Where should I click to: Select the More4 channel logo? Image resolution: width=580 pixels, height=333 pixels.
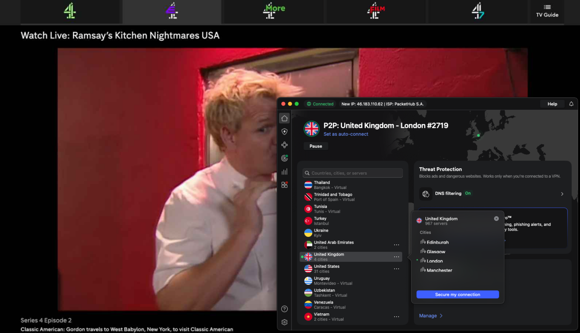274,11
